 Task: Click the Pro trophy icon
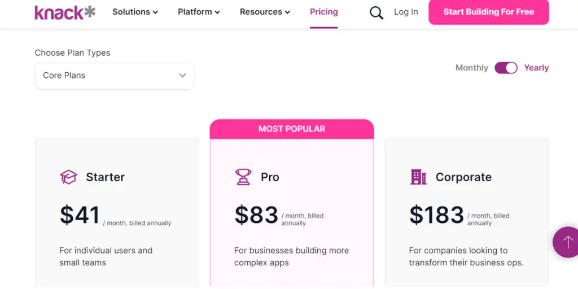pos(243,177)
